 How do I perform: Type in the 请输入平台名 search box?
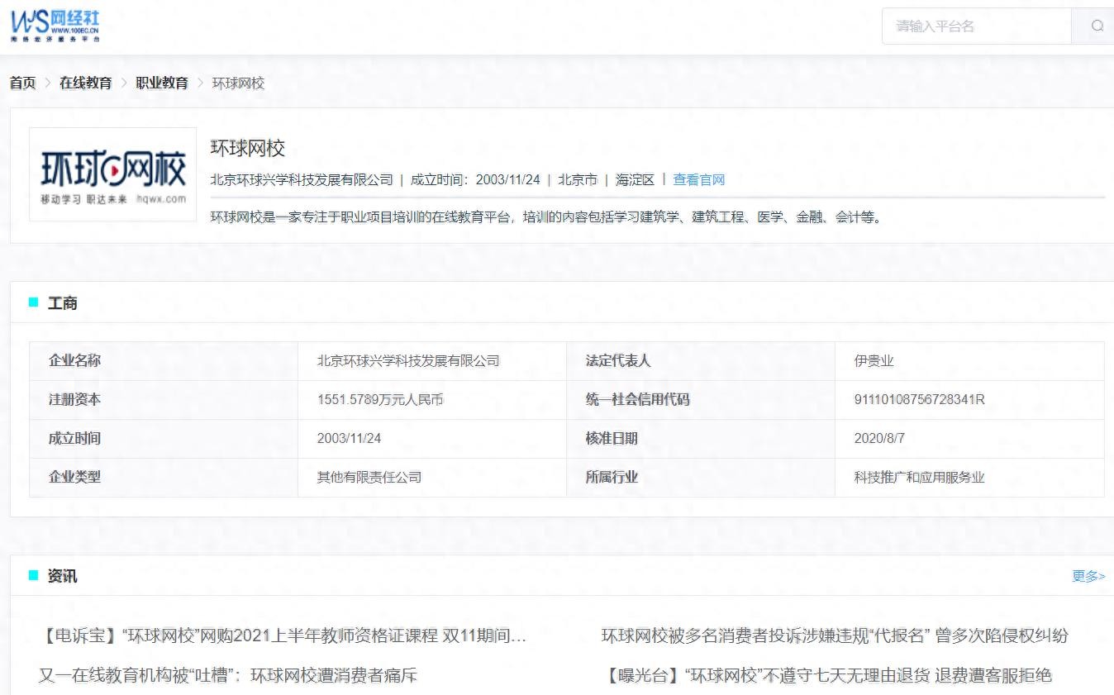(x=976, y=26)
